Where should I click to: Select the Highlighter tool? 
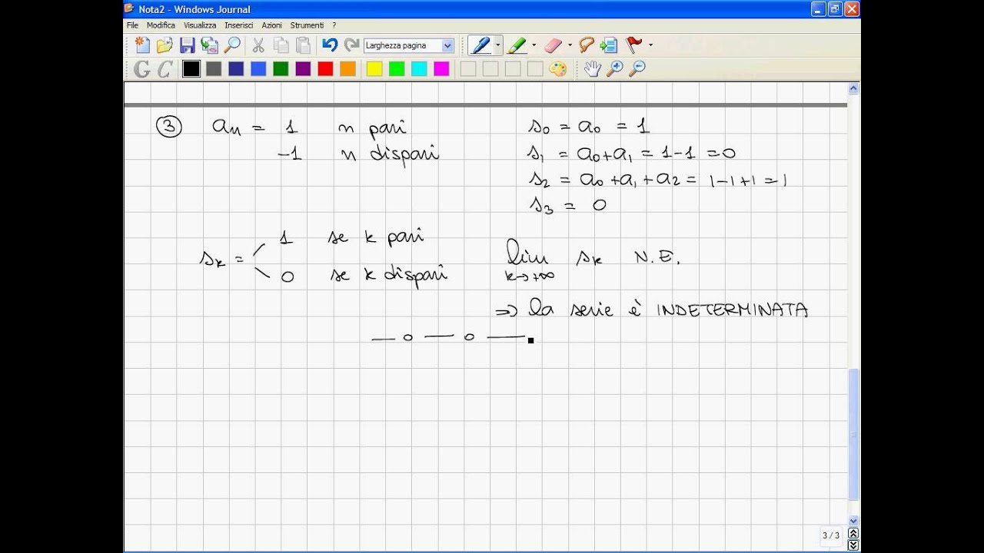(517, 45)
